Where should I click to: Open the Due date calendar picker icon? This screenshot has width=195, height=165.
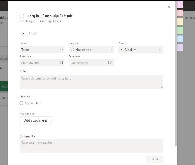110,63
